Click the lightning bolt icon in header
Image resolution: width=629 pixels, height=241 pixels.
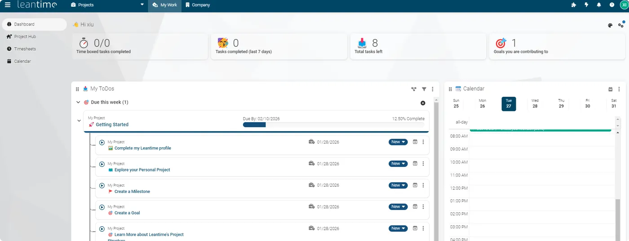coord(586,5)
